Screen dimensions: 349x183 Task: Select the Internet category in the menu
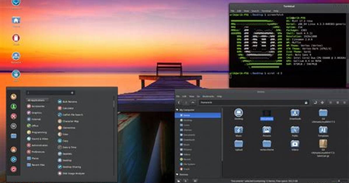(x=34, y=119)
